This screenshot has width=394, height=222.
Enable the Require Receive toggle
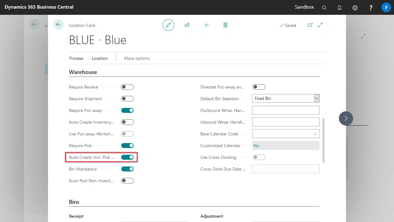127,87
